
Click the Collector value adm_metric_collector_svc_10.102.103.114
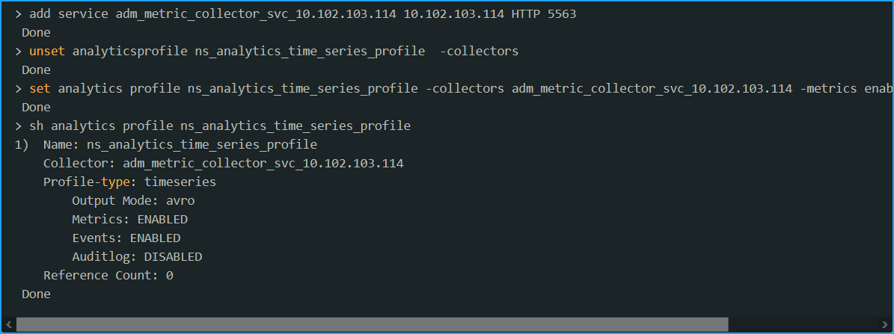263,164
